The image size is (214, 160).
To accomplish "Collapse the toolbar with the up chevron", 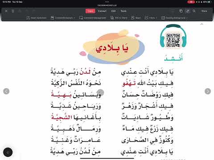I will pyautogui.click(x=202, y=24).
